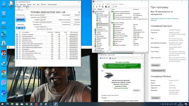Click the Температура row in SMART table
Viewport: 189px width, 106px height.
48,49
